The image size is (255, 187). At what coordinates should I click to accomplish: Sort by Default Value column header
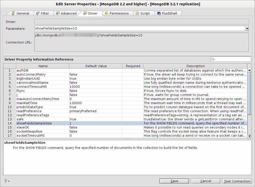click(x=96, y=66)
